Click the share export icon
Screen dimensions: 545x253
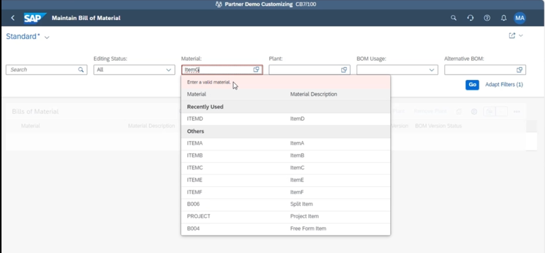coord(512,36)
